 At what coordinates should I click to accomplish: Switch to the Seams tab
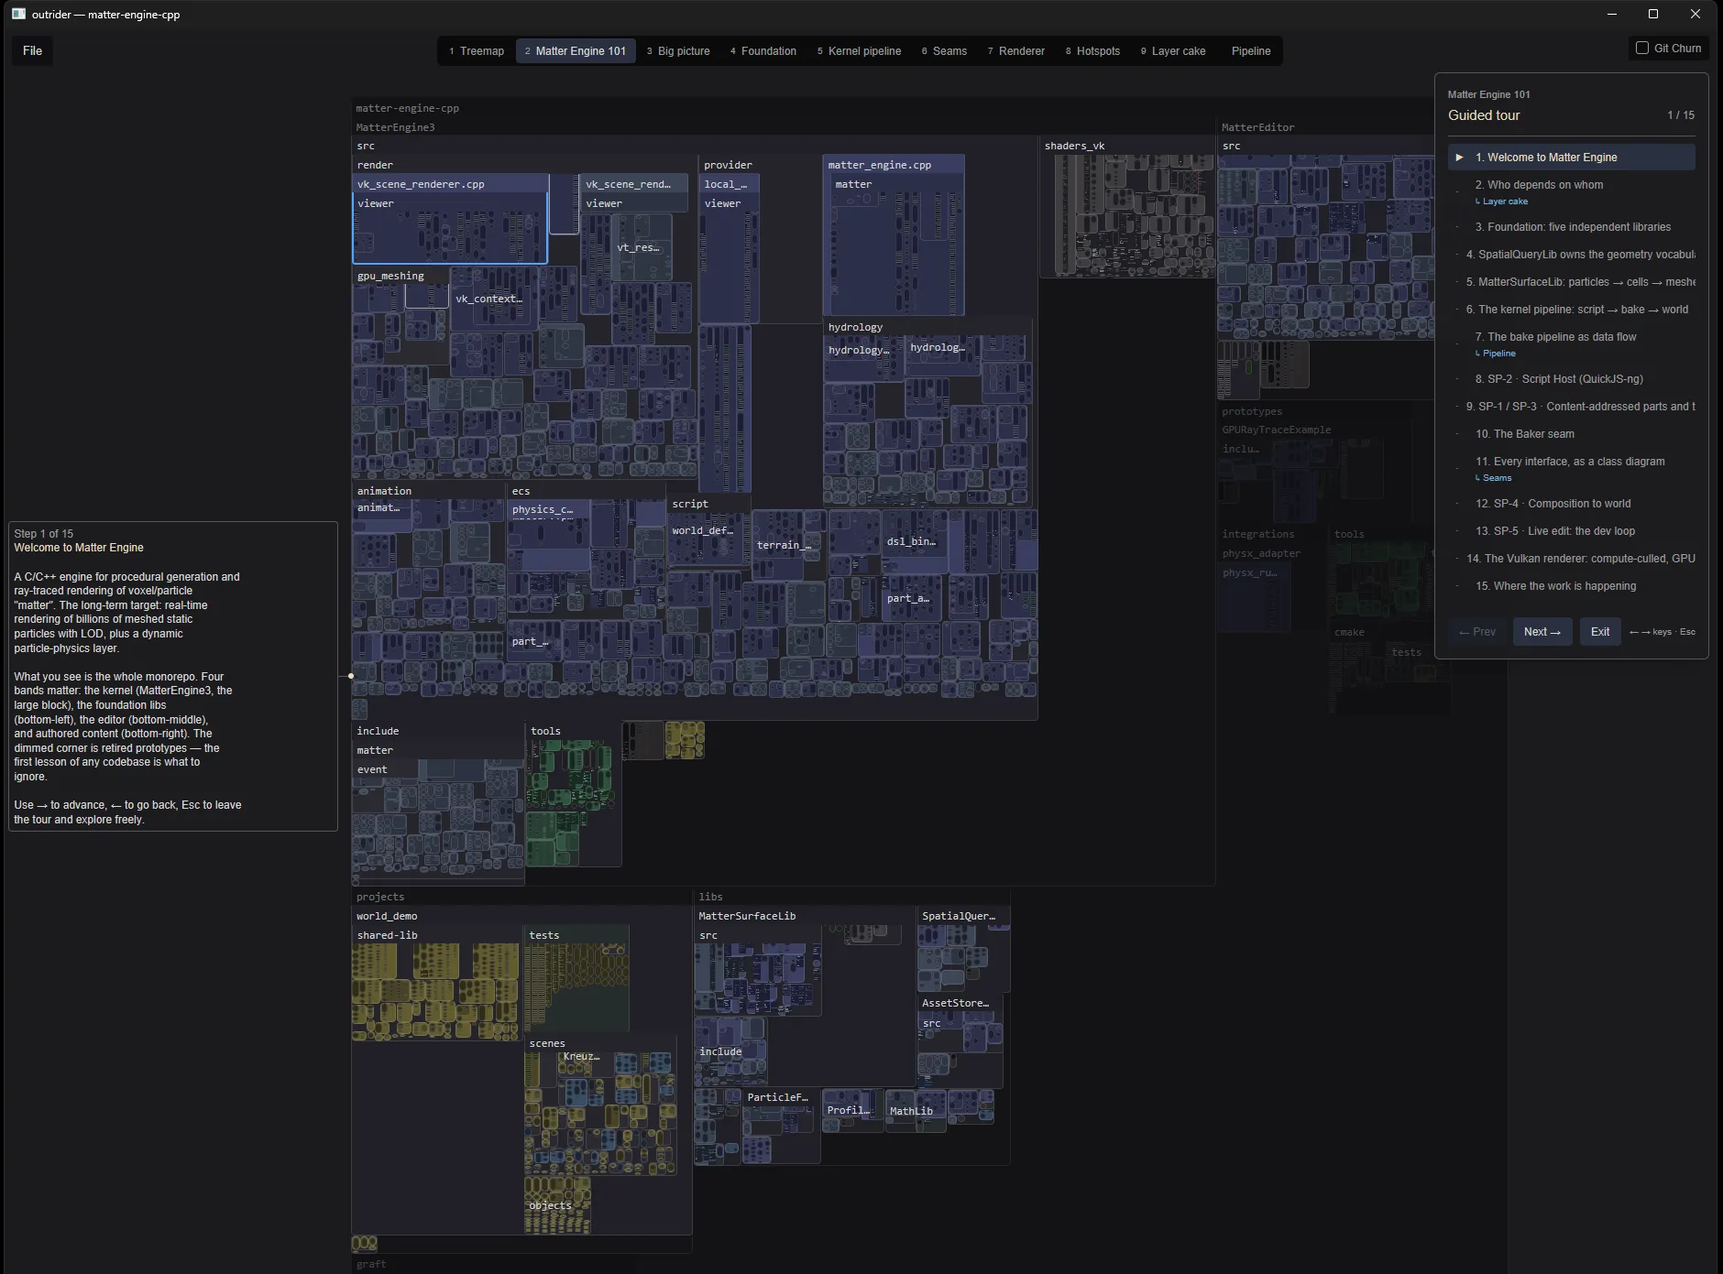(x=944, y=51)
